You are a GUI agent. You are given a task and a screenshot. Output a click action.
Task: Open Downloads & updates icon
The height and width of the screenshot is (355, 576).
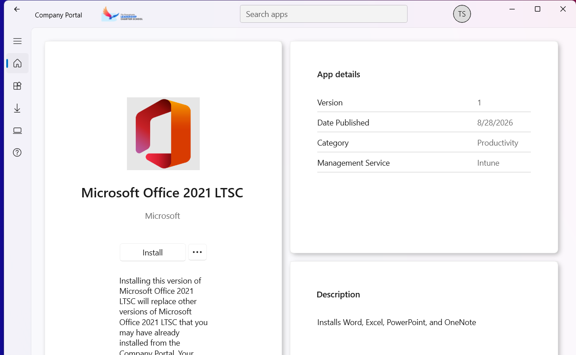(17, 108)
